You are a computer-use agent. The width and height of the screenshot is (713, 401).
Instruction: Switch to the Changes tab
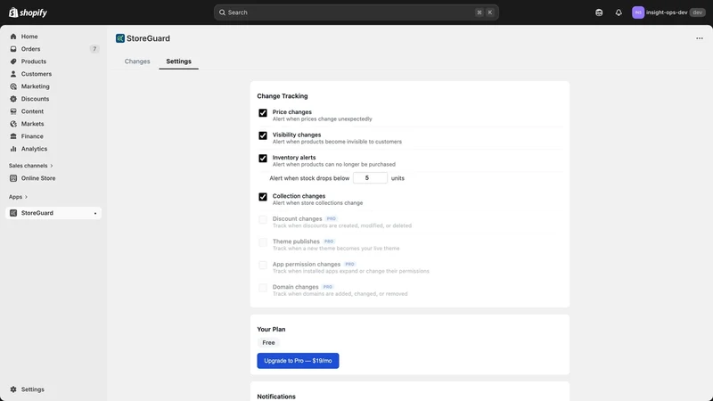coord(137,61)
